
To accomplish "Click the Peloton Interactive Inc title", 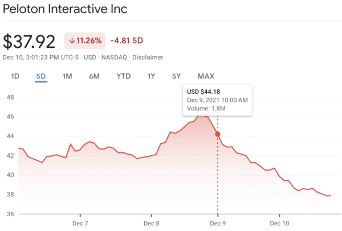I will [x=66, y=10].
